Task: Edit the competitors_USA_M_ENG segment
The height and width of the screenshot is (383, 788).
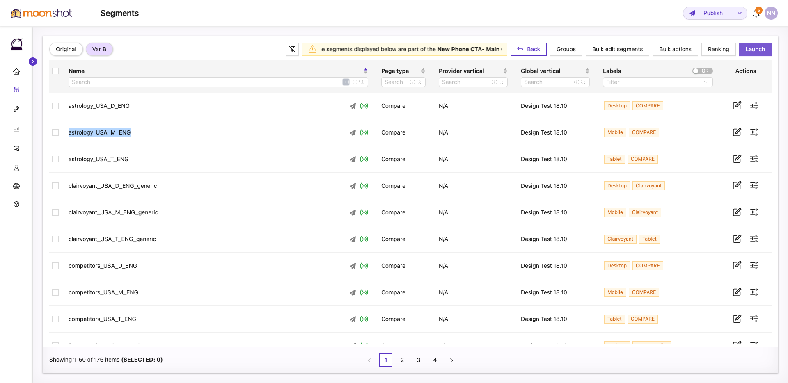Action: tap(737, 292)
